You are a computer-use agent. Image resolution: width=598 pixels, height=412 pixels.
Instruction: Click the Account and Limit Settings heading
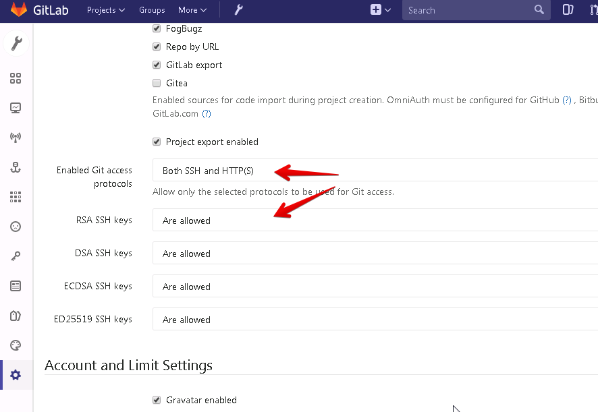[x=128, y=365]
